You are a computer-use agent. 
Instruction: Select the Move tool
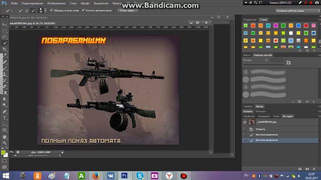pyautogui.click(x=5, y=24)
